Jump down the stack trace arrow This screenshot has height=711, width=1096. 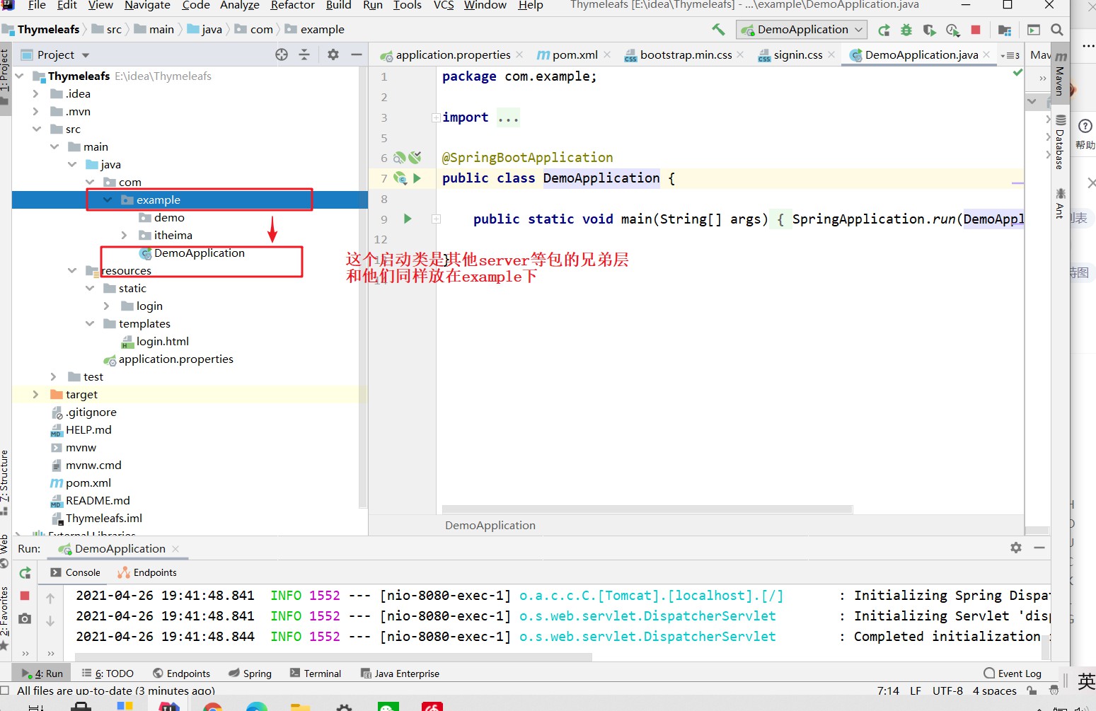(x=50, y=621)
